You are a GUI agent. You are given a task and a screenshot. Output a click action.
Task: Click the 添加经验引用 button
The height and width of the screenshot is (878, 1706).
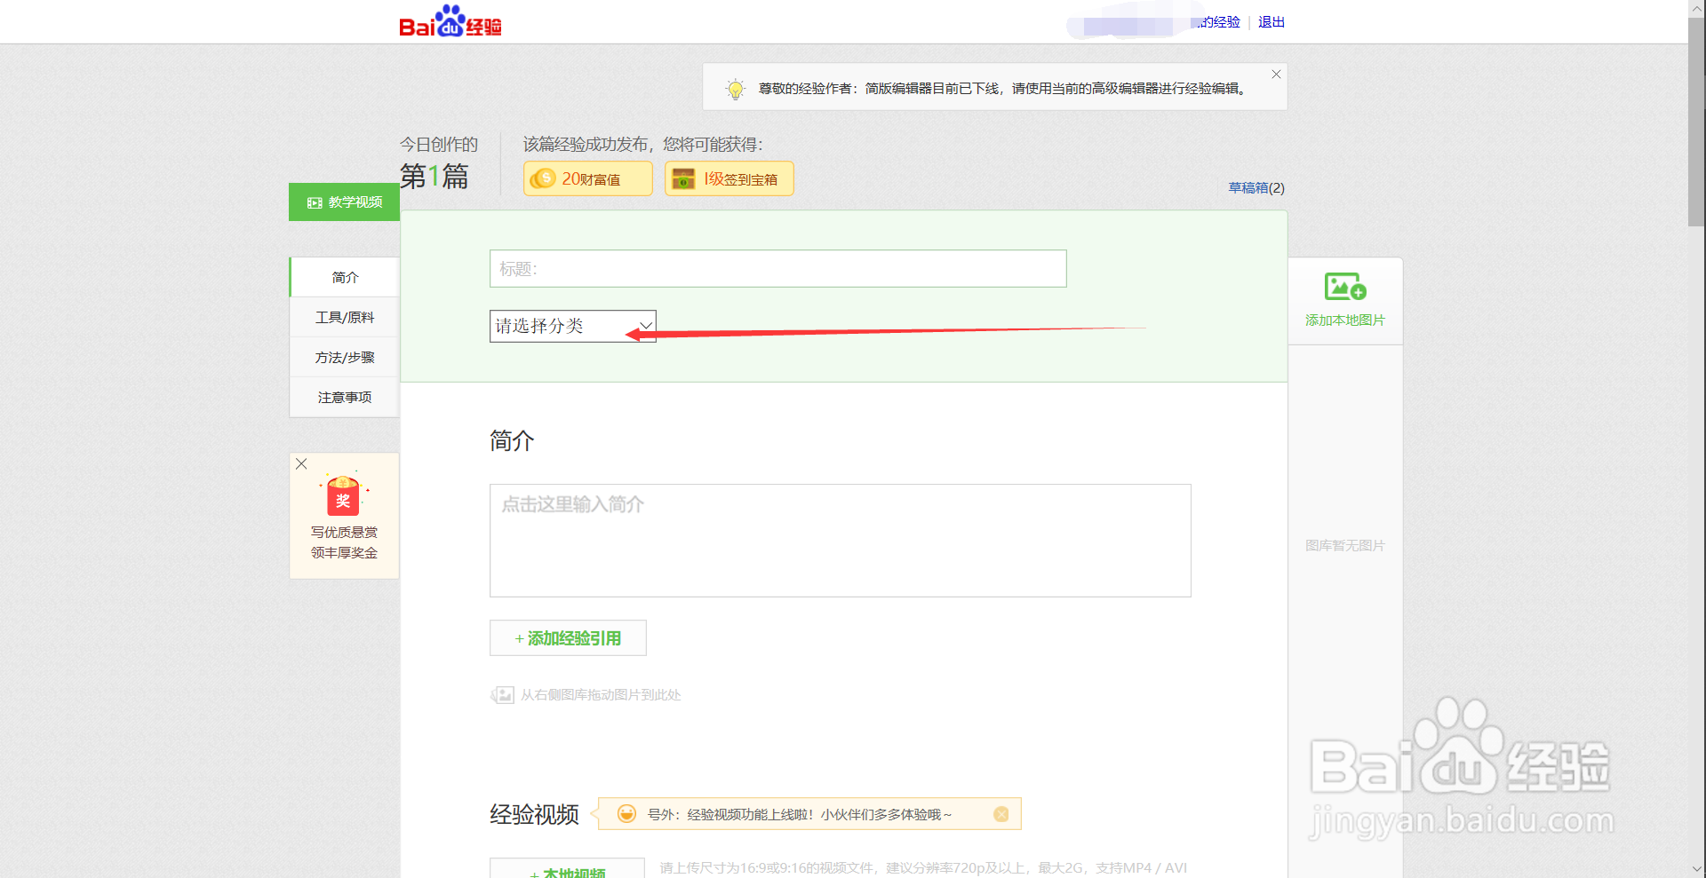click(567, 637)
